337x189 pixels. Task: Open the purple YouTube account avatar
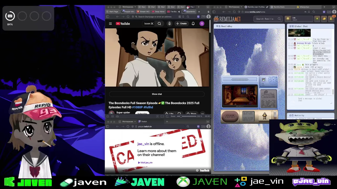(202, 24)
